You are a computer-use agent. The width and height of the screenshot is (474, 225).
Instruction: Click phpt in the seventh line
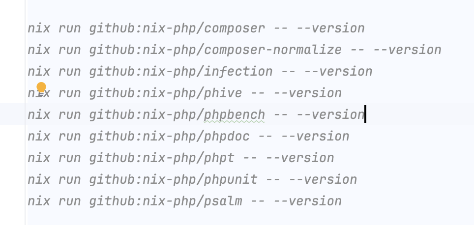click(219, 158)
